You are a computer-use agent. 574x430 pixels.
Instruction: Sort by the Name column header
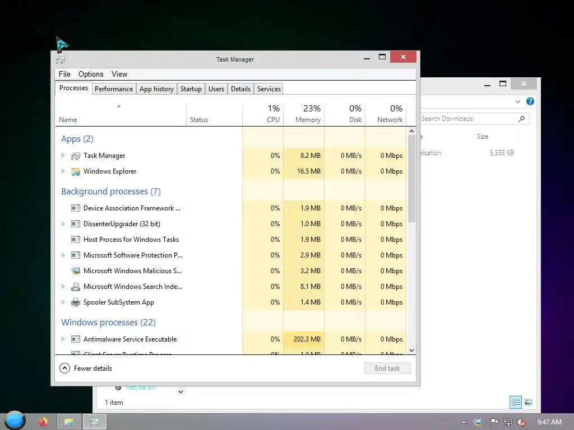(x=121, y=114)
